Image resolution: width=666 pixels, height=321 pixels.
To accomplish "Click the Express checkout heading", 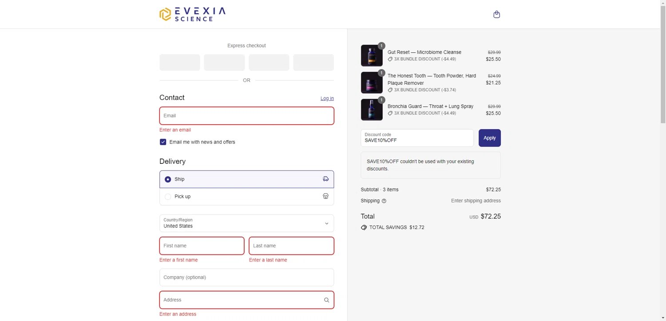I will tap(246, 46).
